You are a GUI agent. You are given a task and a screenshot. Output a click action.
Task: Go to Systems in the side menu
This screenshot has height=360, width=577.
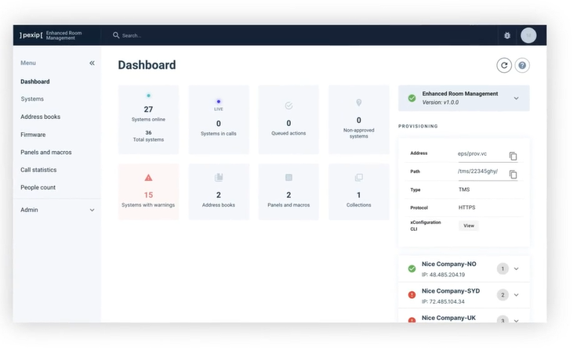tap(32, 99)
